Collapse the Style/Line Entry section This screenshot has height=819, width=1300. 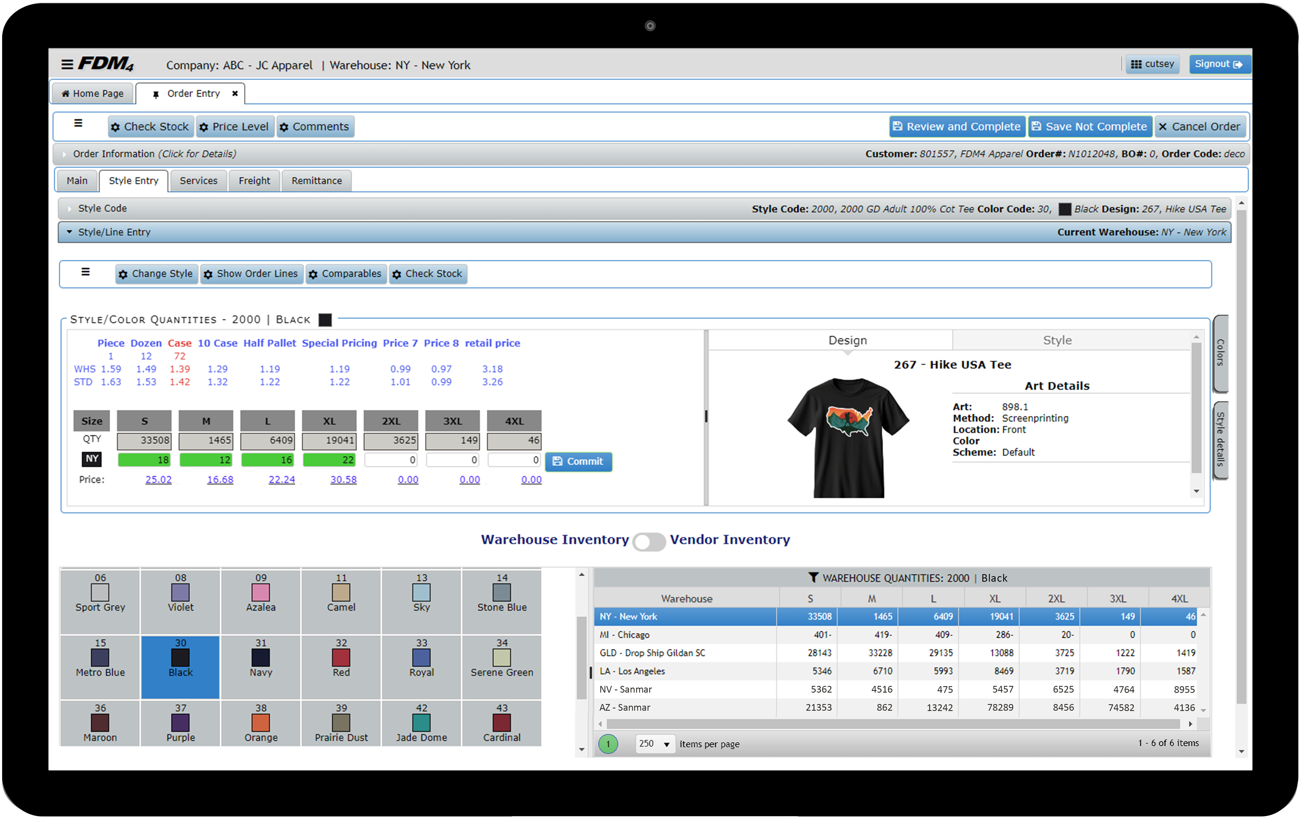pyautogui.click(x=69, y=232)
